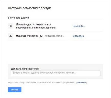Click the lock icon for Личный access
The height and width of the screenshot is (98, 111).
pyautogui.click(x=11, y=26)
